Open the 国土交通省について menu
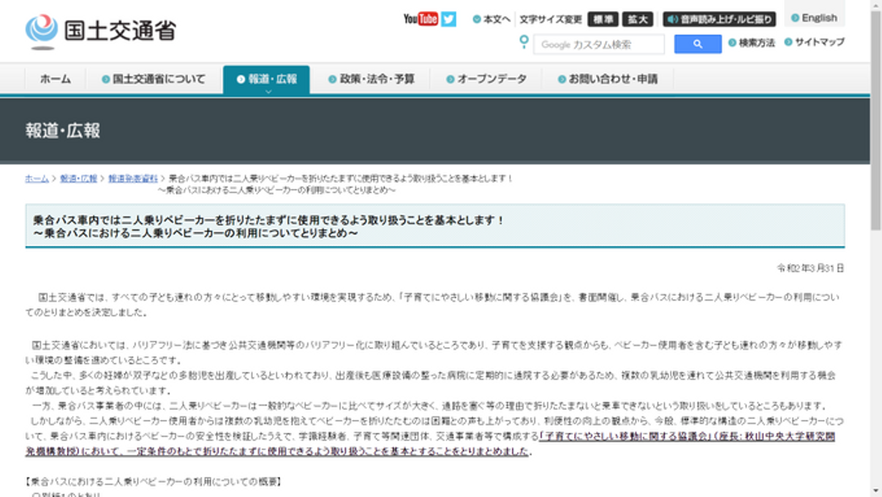This screenshot has width=882, height=497. [154, 79]
